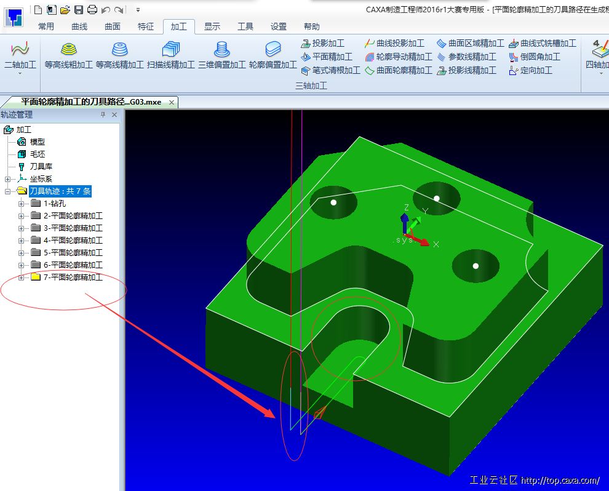Expand the 6-平面轮廓精加工 node
Screen dimensions: 609x491
[x=22, y=265]
